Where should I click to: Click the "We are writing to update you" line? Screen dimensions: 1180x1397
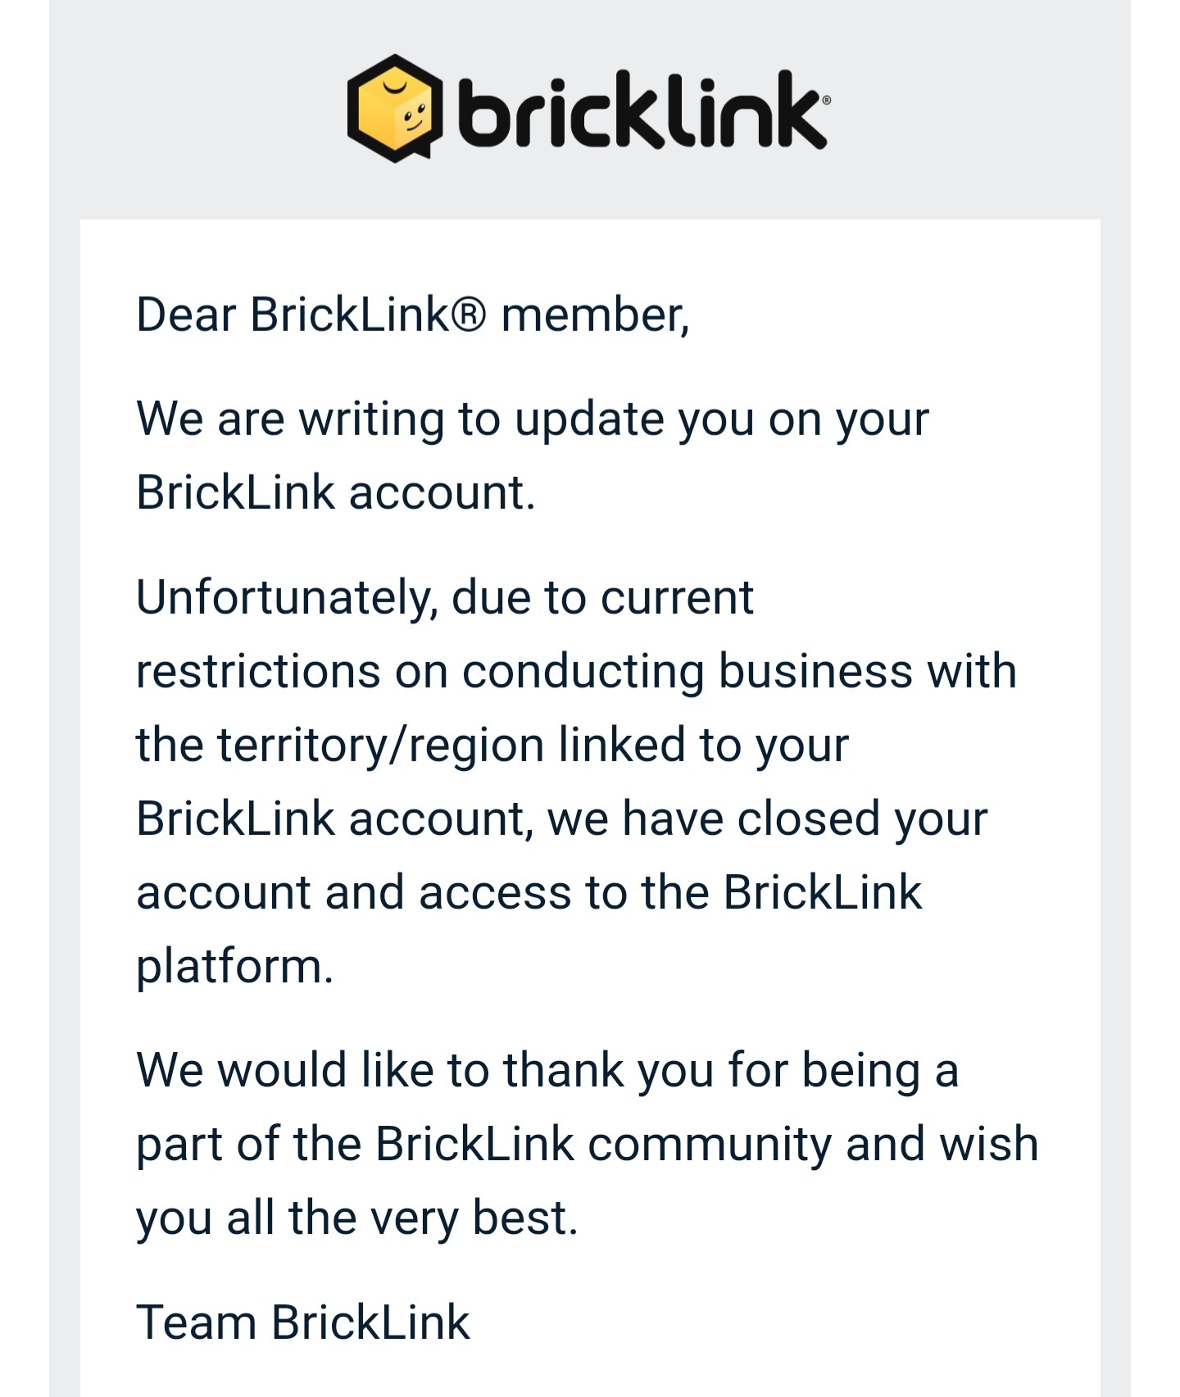pyautogui.click(x=533, y=420)
